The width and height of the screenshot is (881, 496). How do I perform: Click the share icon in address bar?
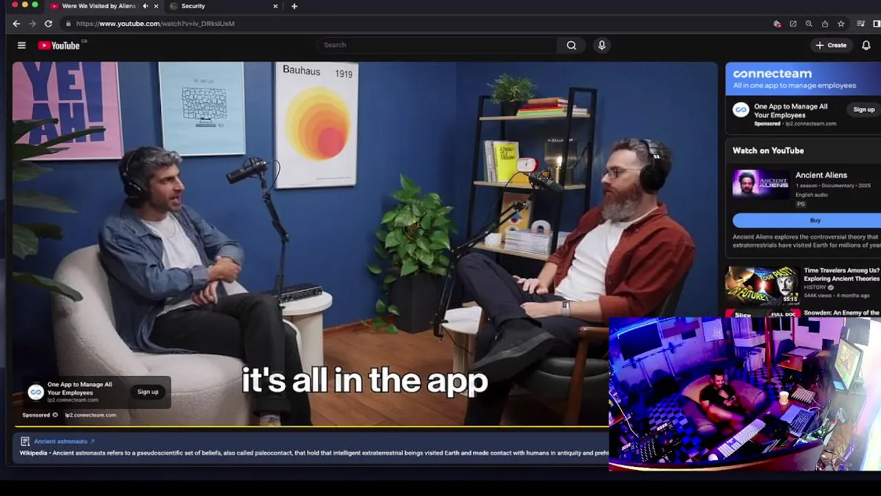click(x=825, y=23)
